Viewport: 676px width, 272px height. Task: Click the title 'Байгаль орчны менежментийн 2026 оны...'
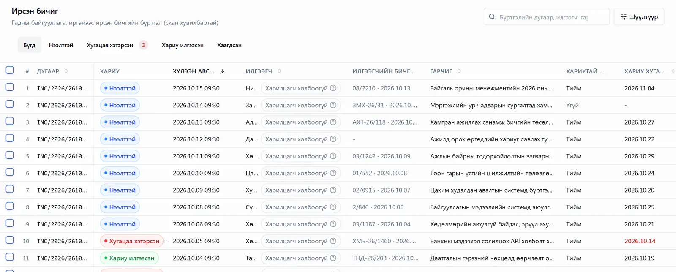pyautogui.click(x=492, y=88)
